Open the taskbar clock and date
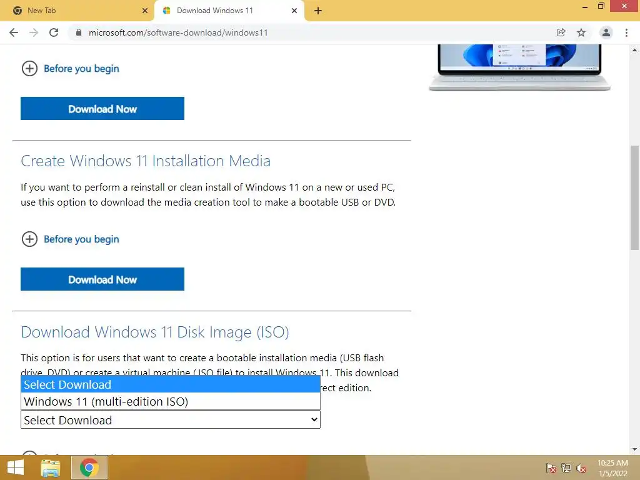Viewport: 640px width, 480px height. click(x=613, y=468)
